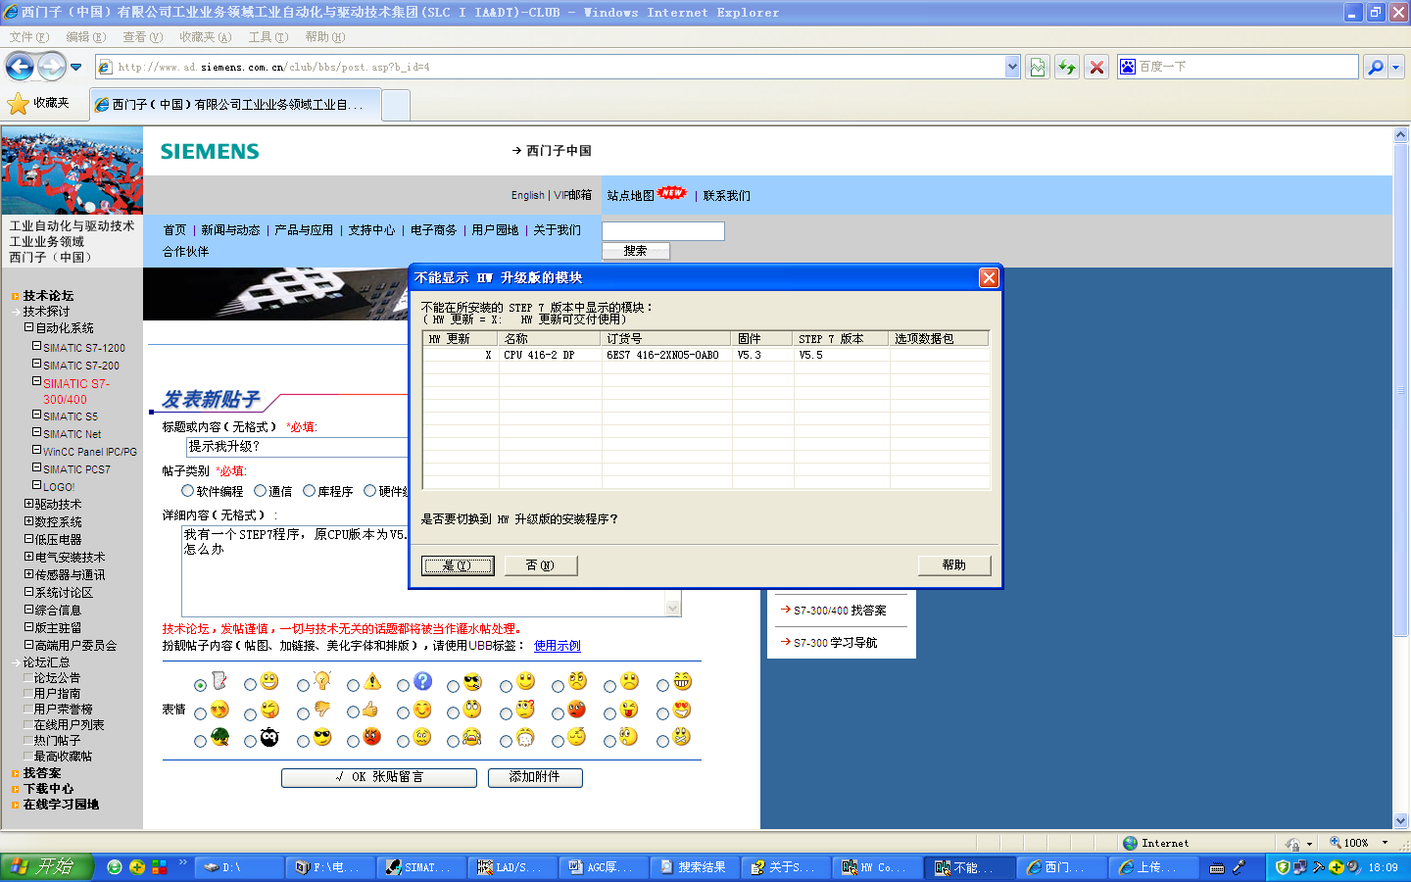1411x882 pixels.
Task: Open the address bar URL dropdown
Action: pos(1012,67)
